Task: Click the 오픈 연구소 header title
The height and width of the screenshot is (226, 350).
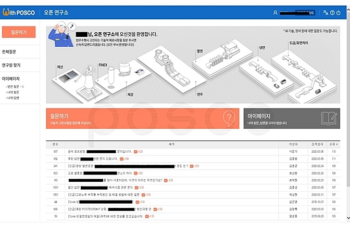Action: pos(56,12)
